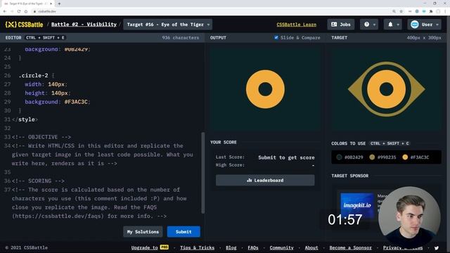The image size is (450, 253).
Task: Click the Jobs icon
Action: click(334, 25)
